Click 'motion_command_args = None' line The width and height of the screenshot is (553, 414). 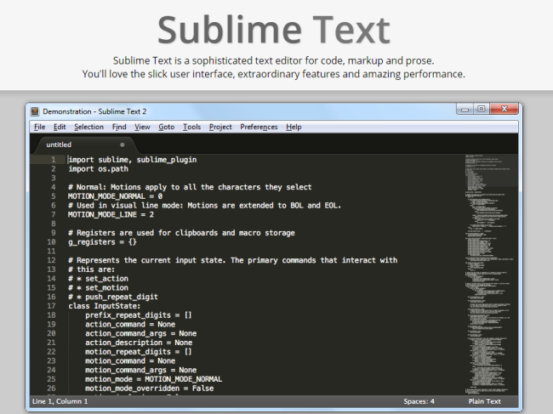pos(140,371)
